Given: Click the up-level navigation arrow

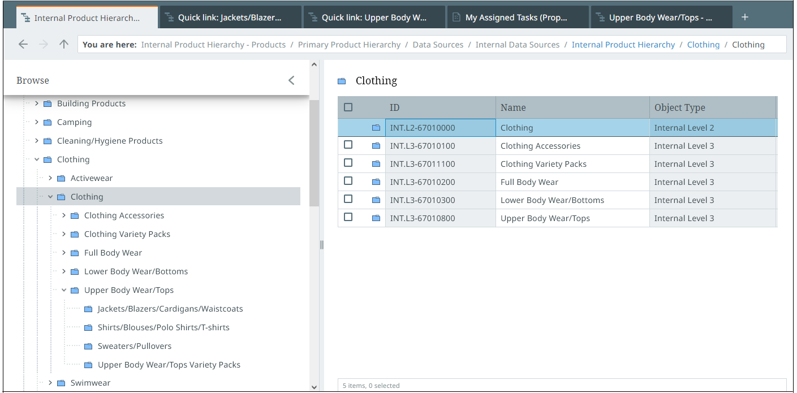Looking at the screenshot, I should point(64,45).
